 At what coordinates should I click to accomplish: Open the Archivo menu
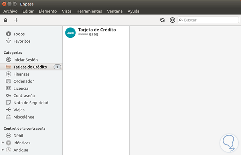[x=10, y=11]
